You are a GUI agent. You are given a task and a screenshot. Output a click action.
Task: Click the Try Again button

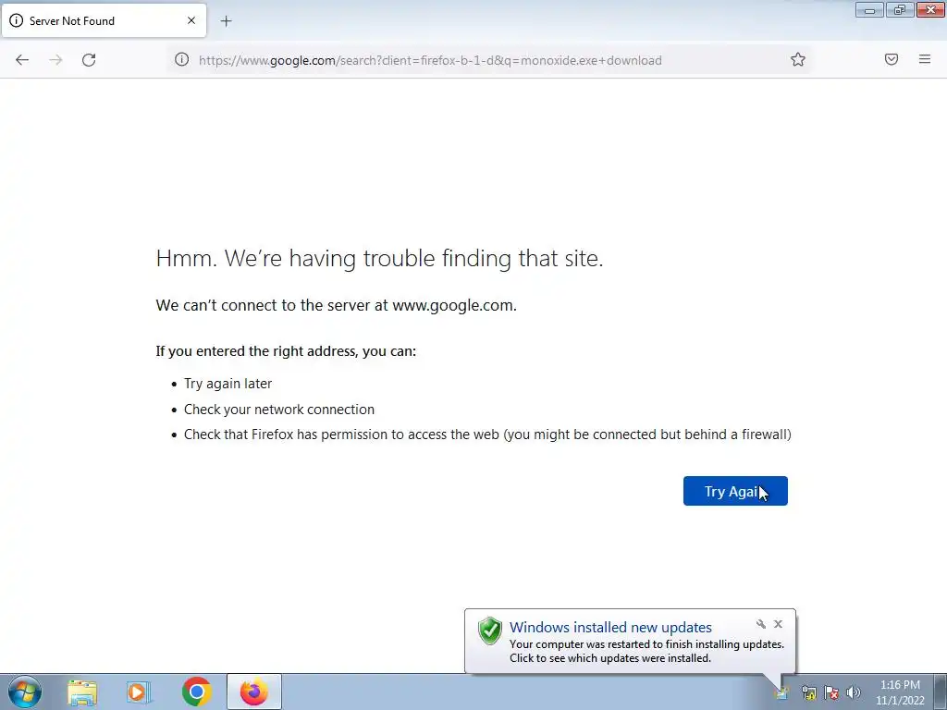pyautogui.click(x=735, y=491)
